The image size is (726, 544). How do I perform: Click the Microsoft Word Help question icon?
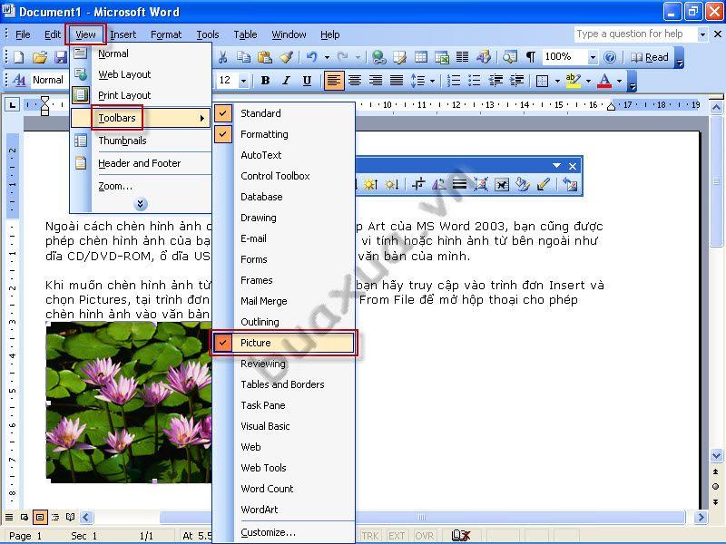click(610, 57)
